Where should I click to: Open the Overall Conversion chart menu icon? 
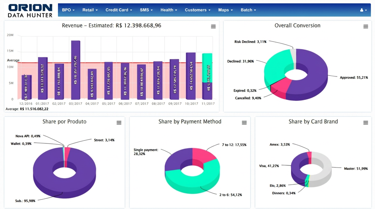coord(366,26)
